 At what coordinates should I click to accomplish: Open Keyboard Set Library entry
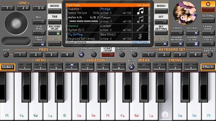(x=81, y=39)
